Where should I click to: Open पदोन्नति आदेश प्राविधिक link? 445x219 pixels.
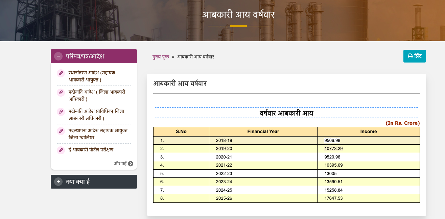point(96,115)
